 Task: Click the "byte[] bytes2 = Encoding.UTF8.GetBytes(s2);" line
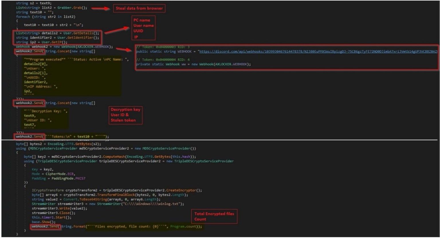pos(59,144)
